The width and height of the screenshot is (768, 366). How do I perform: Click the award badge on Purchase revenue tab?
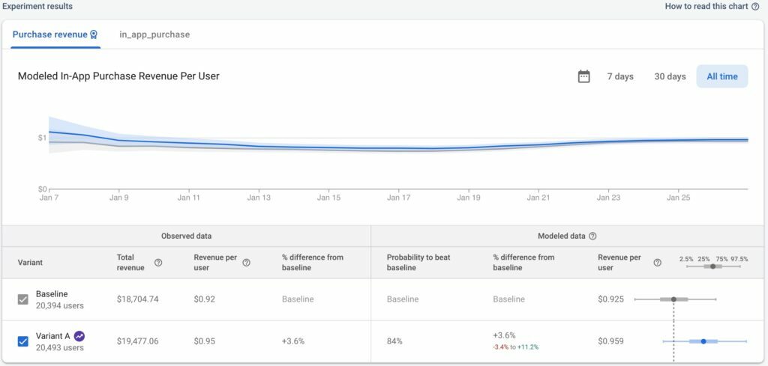point(94,34)
